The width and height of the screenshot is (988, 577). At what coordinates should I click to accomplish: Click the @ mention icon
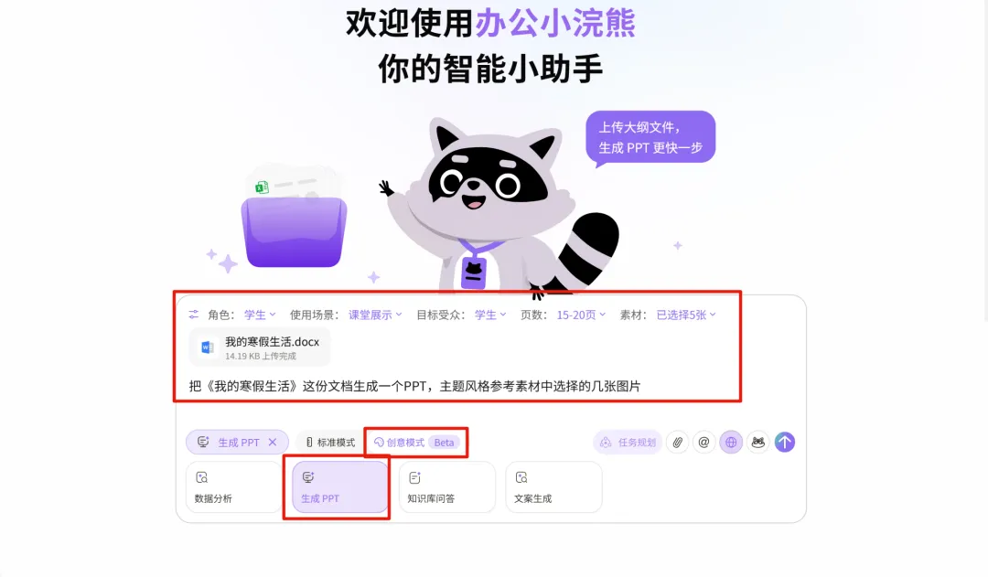[x=703, y=443]
